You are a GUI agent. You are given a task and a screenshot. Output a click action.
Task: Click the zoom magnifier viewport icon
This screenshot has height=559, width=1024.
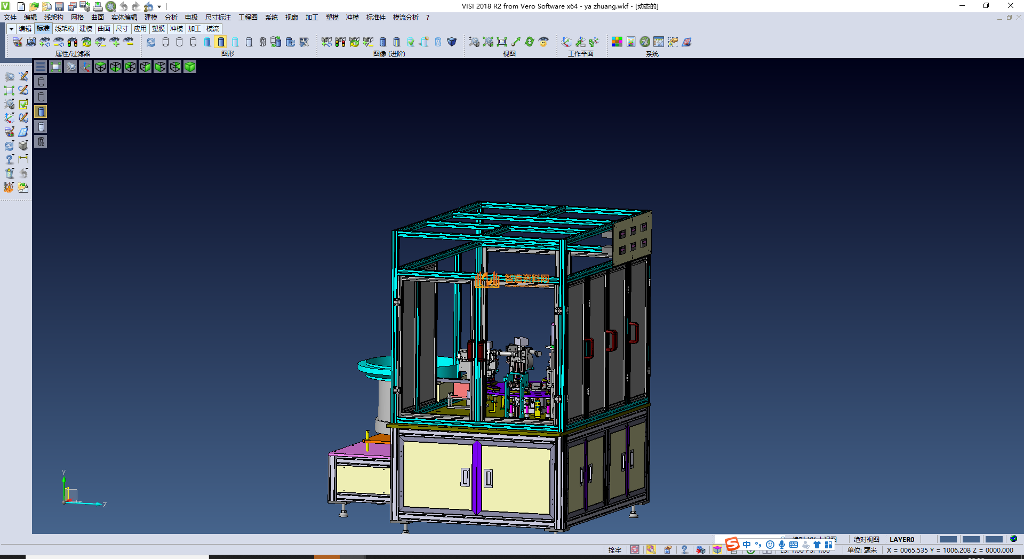coord(70,67)
